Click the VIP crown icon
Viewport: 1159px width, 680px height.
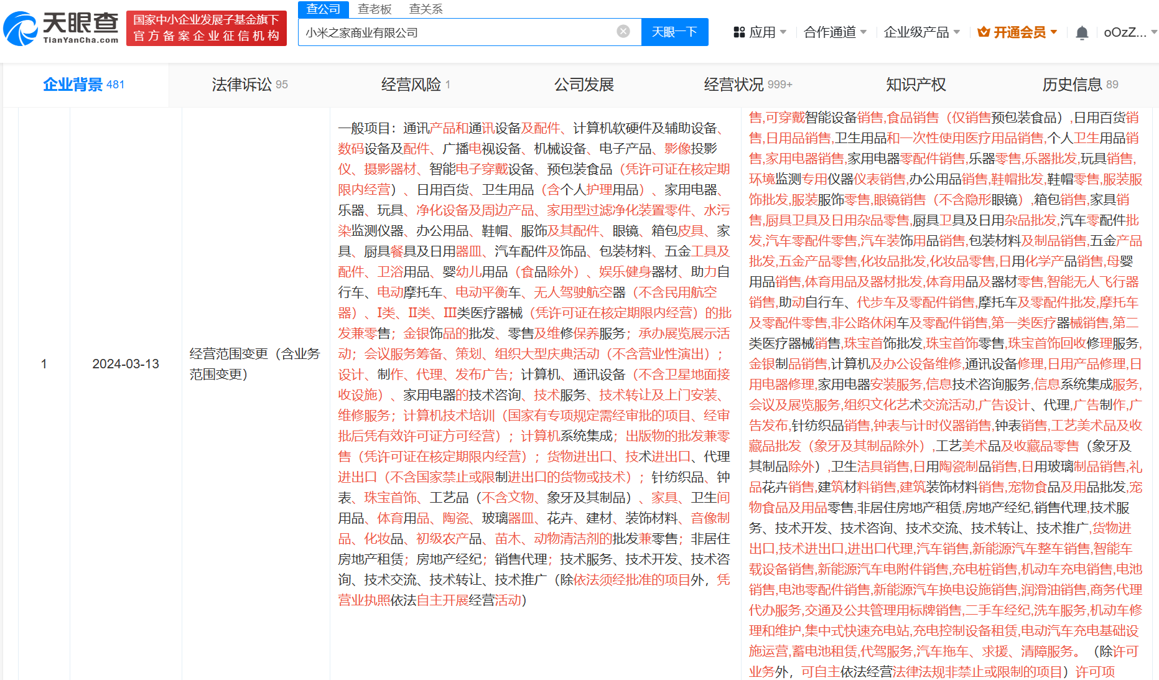984,32
